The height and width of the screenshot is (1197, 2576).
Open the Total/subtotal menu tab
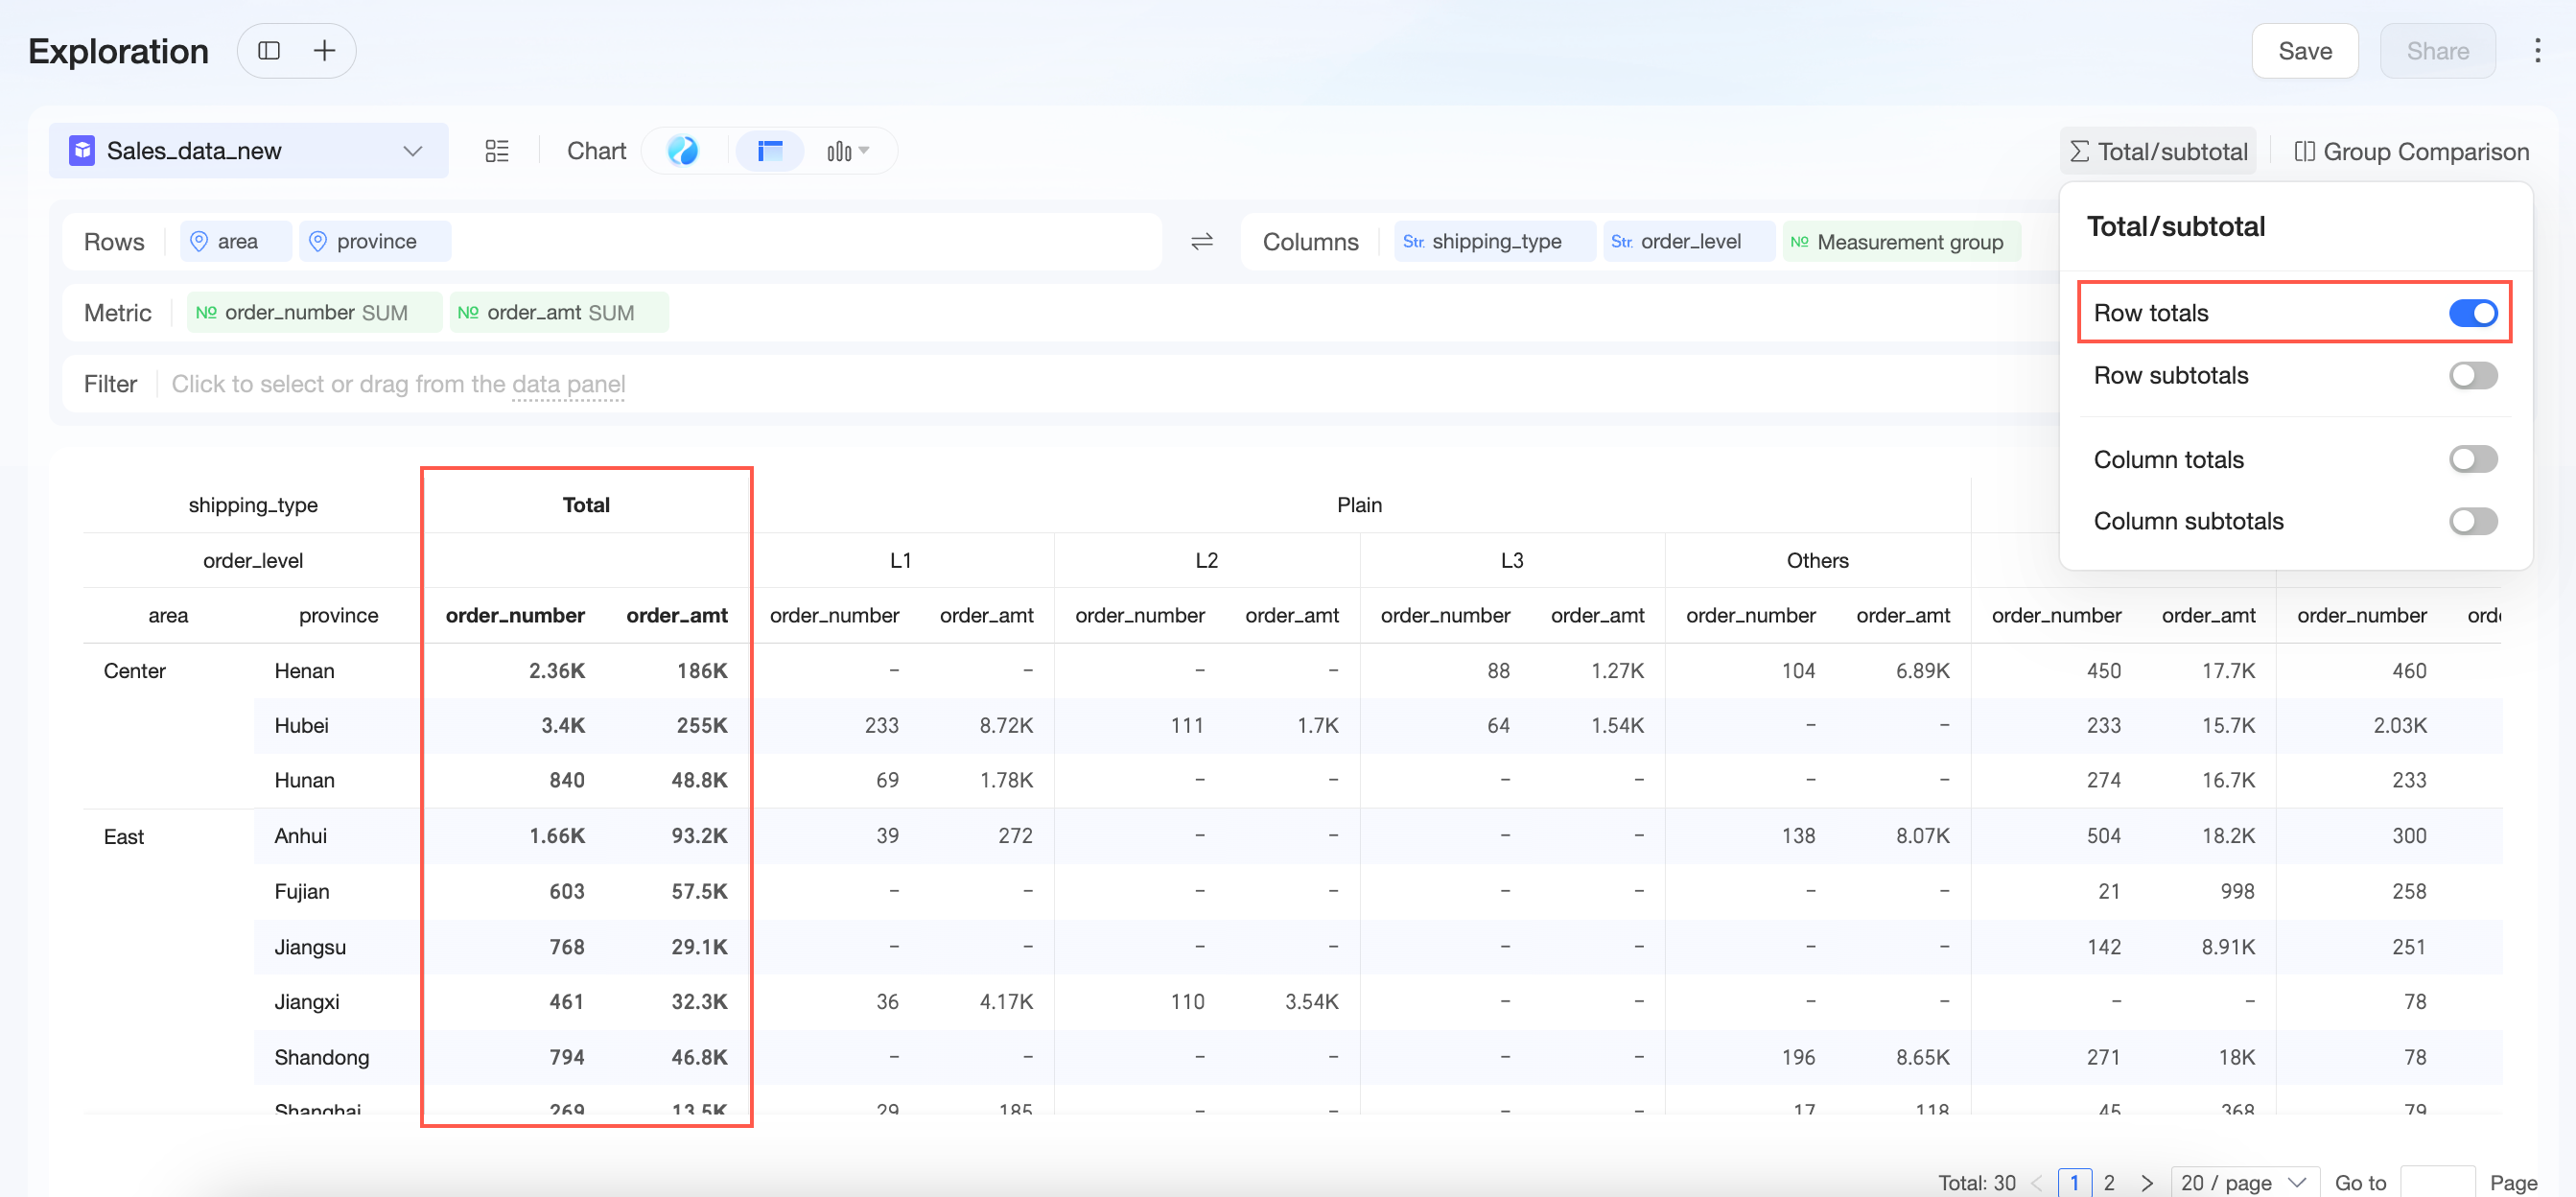2158,152
